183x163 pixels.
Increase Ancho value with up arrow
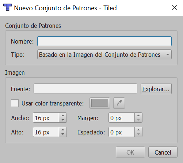click(x=63, y=115)
